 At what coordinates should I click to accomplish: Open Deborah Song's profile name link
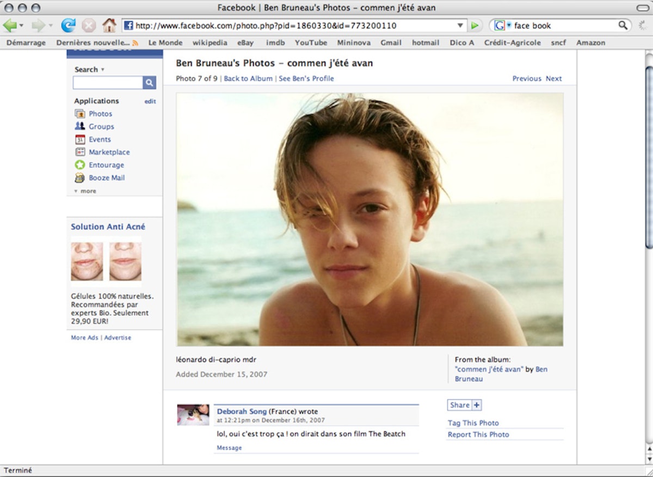point(242,412)
